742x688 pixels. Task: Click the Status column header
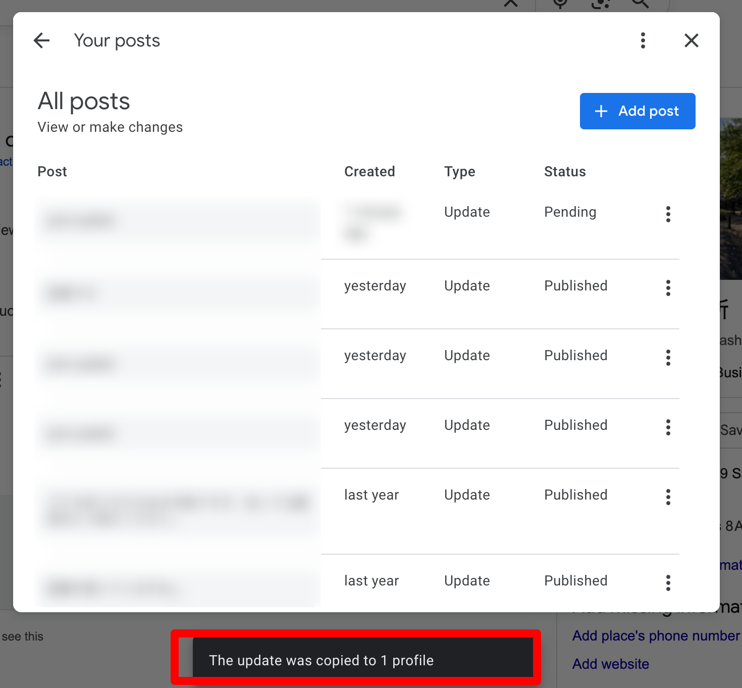(x=565, y=172)
